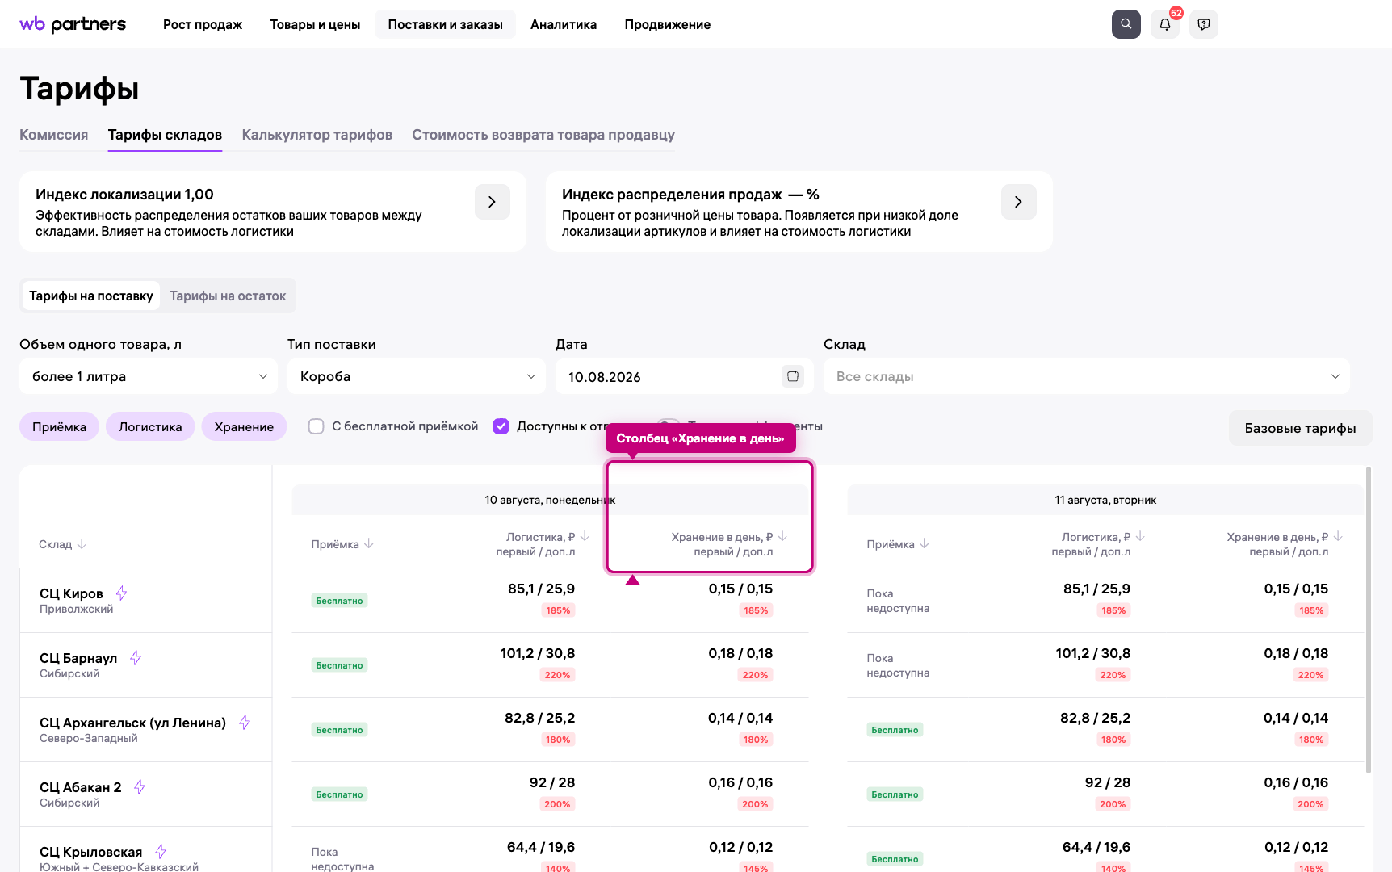The width and height of the screenshot is (1392, 872).
Task: Open Товары и цены menu
Action: point(315,24)
